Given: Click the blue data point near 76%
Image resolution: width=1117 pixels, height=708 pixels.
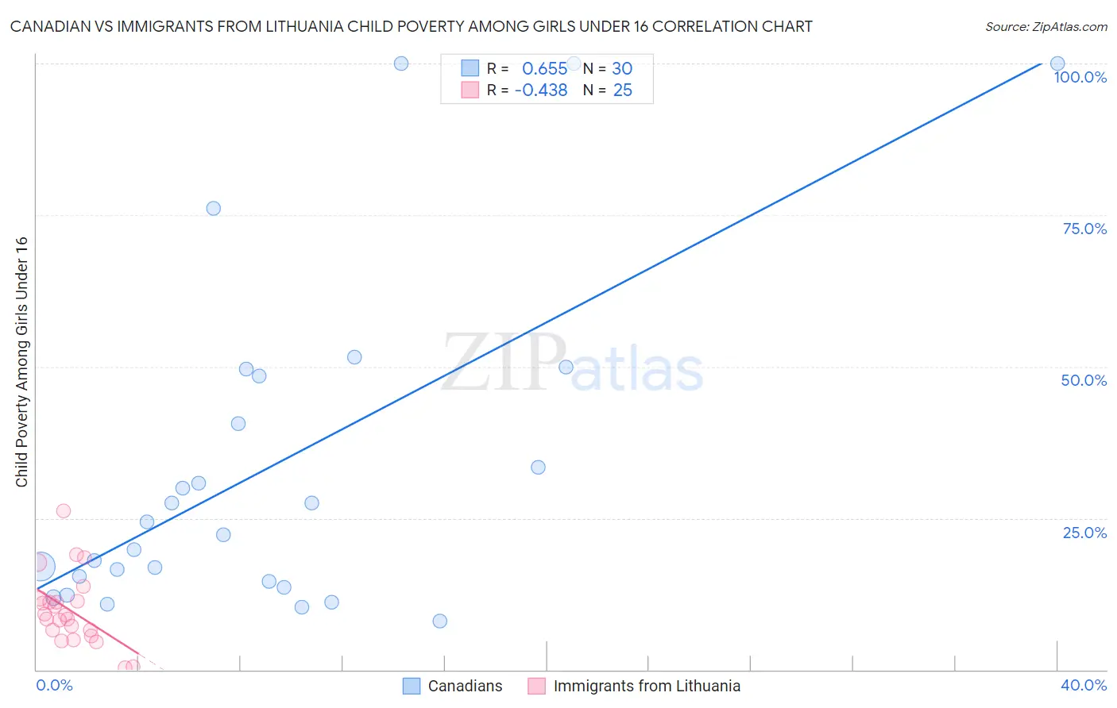Looking at the screenshot, I should click(214, 209).
